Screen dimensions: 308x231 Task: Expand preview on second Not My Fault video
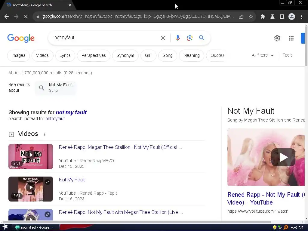(48, 182)
